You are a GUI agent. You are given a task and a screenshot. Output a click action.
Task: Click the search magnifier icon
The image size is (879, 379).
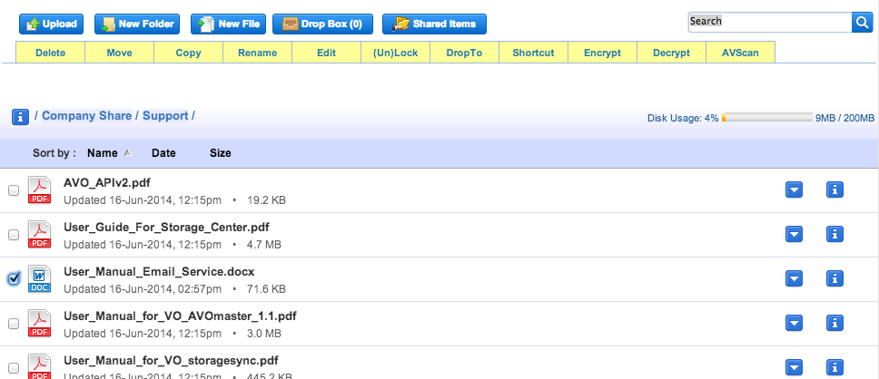pos(861,22)
